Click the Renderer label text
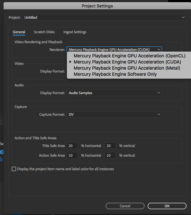Image resolution: width=191 pixels, height=215 pixels. [57, 50]
